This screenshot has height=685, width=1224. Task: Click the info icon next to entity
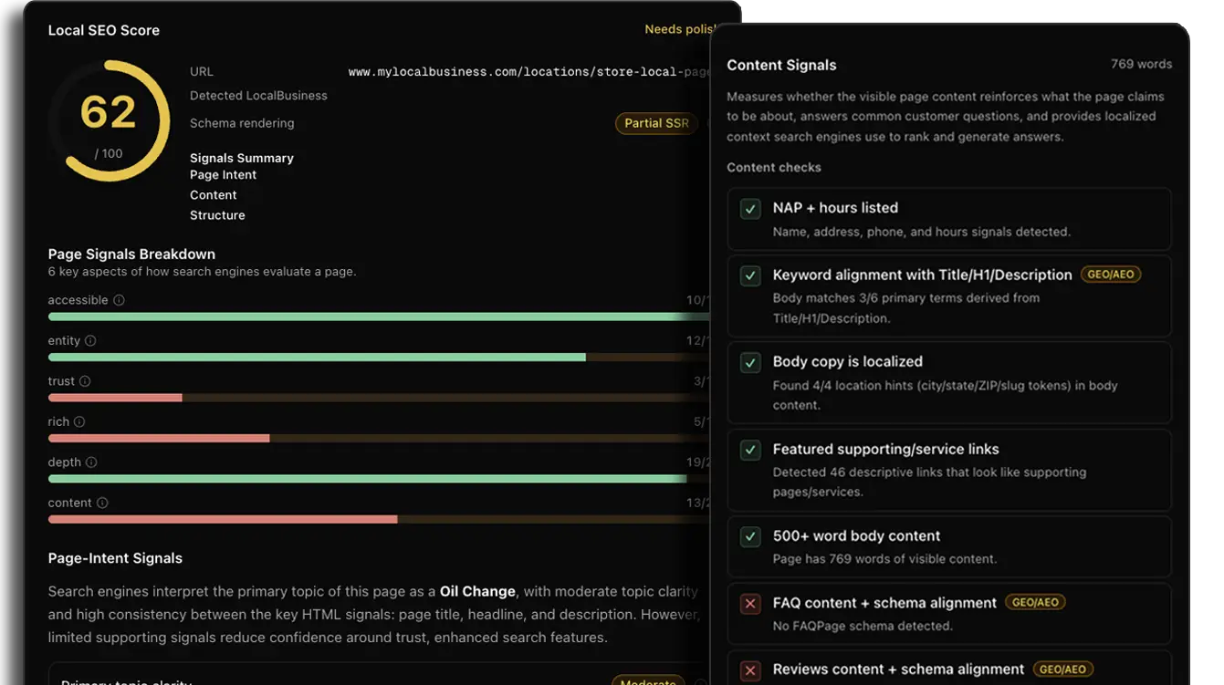[90, 340]
